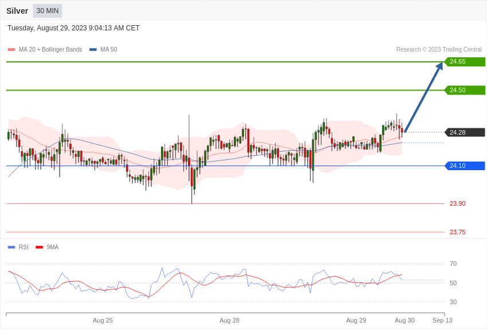Click the 24.50 resistance price tag

pos(465,90)
